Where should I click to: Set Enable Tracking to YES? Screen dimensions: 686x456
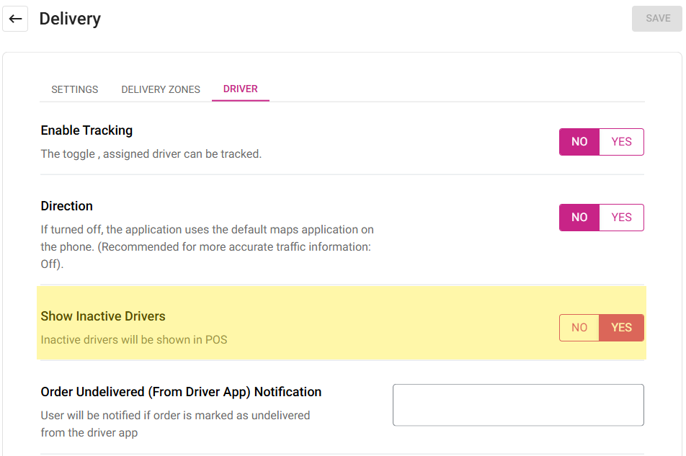(621, 142)
